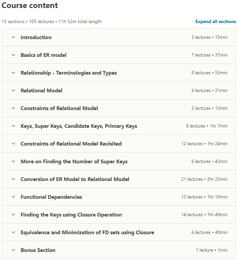Click chevron for Finding the Keys using Closure

click(13, 215)
